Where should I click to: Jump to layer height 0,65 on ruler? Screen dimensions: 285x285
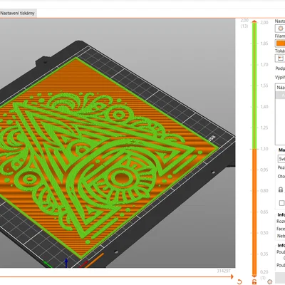coord(264,212)
